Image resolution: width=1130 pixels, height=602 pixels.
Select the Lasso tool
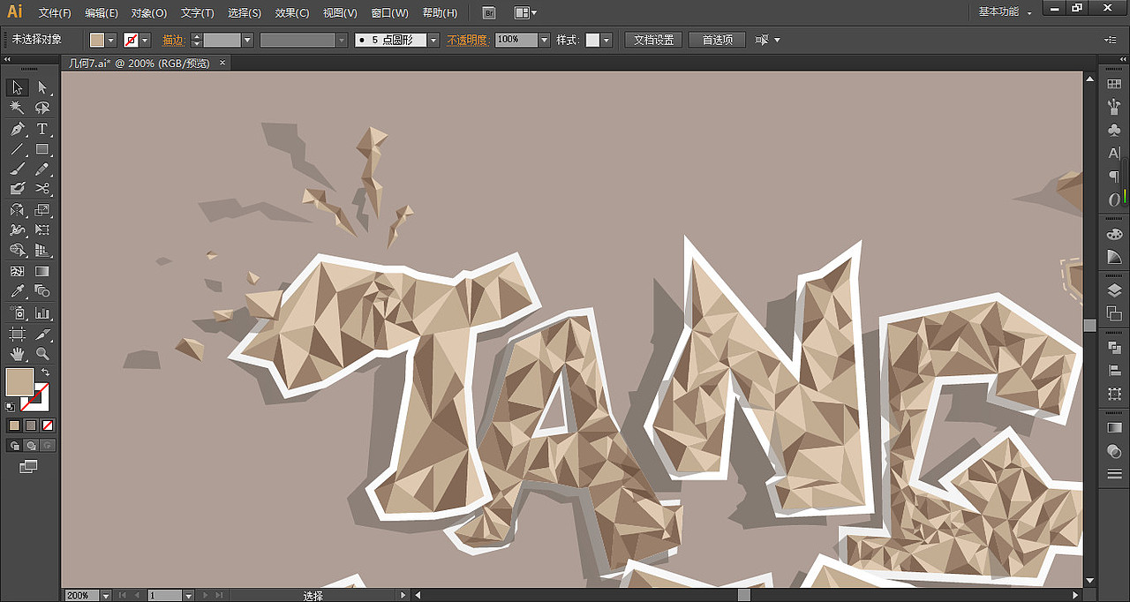(41, 108)
